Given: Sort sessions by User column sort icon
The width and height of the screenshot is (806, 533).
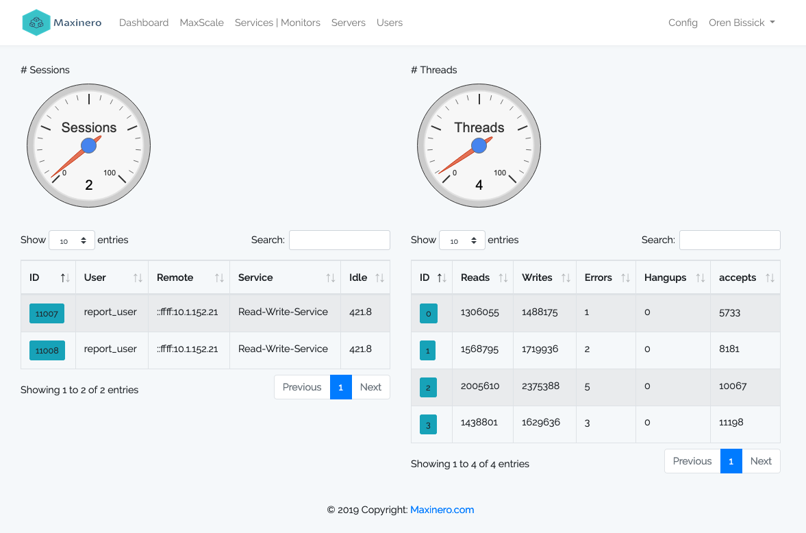Looking at the screenshot, I should 138,278.
